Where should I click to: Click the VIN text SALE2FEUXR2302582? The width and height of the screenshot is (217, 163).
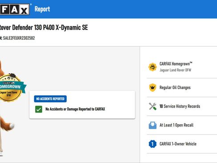click(19, 38)
